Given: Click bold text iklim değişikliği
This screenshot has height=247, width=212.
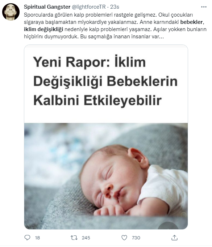Looking at the screenshot, I should (43, 29).
